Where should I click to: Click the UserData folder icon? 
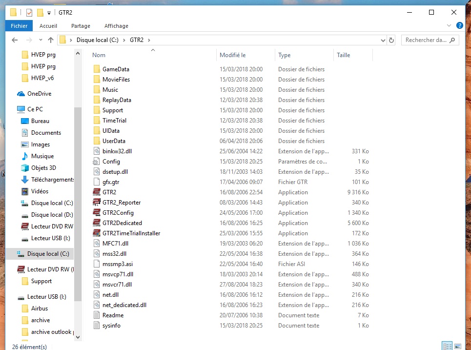(x=97, y=141)
